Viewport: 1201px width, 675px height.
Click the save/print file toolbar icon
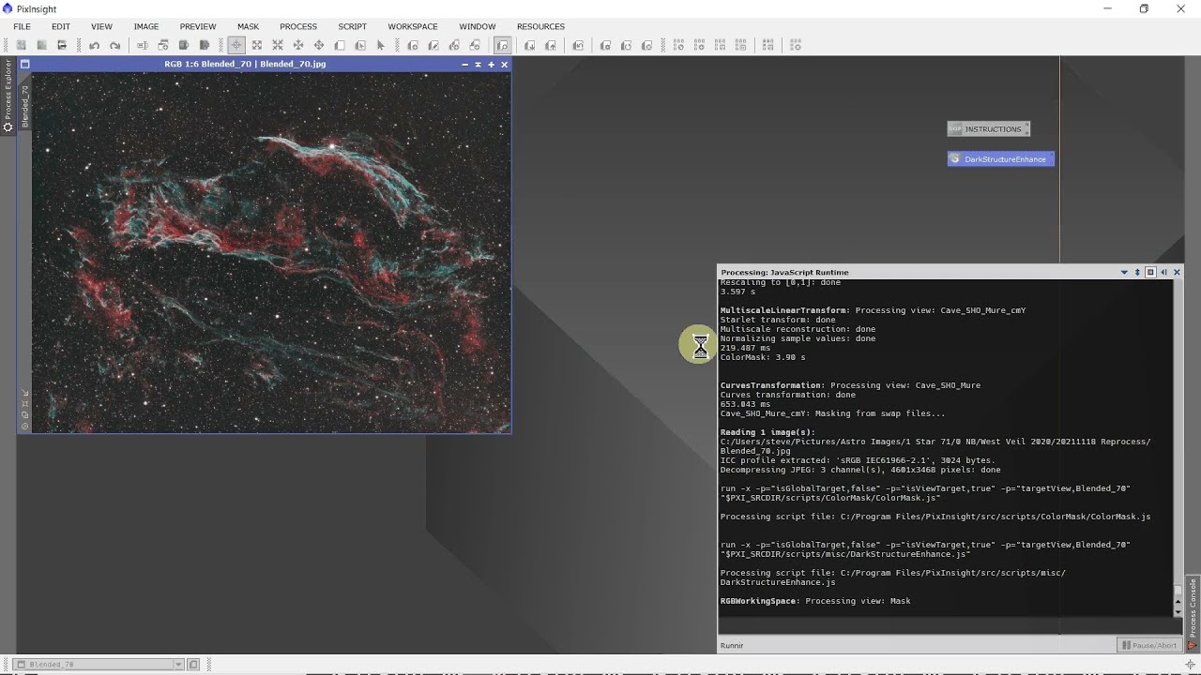coord(62,45)
